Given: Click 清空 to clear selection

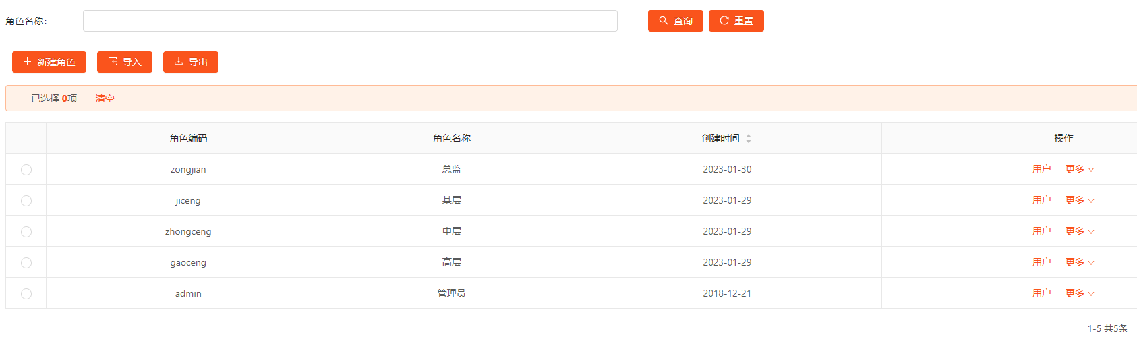Looking at the screenshot, I should point(105,98).
